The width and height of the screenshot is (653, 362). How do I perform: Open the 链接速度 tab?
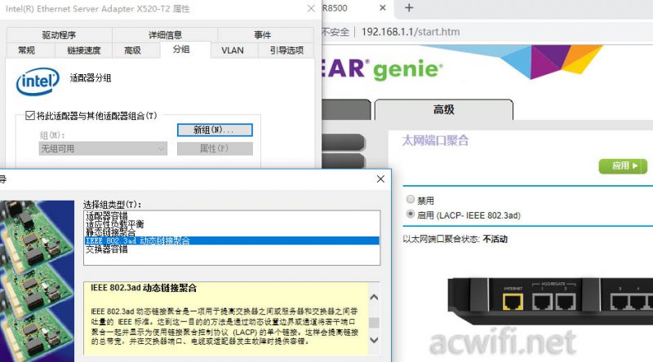(78, 51)
